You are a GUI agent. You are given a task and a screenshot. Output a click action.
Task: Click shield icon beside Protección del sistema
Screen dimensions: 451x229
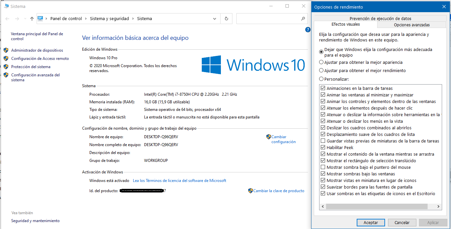pyautogui.click(x=6, y=67)
